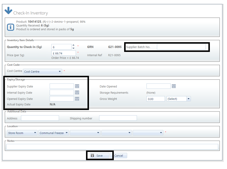Image resolution: width=227 pixels, height=169 pixels.
Task: Click the Opened Expiry Date field
Action: [62, 99]
